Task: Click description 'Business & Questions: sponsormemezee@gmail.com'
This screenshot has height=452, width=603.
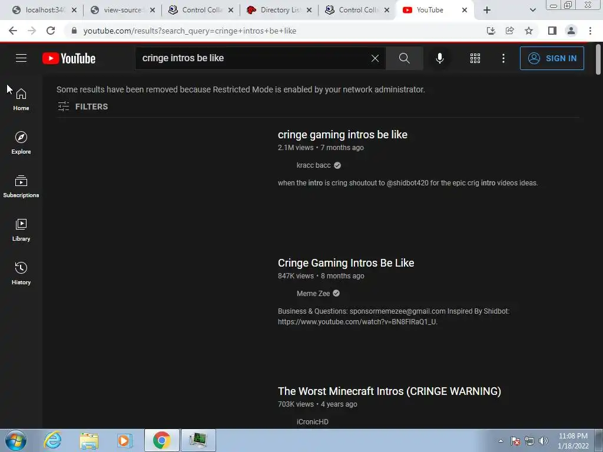Action: [394, 316]
